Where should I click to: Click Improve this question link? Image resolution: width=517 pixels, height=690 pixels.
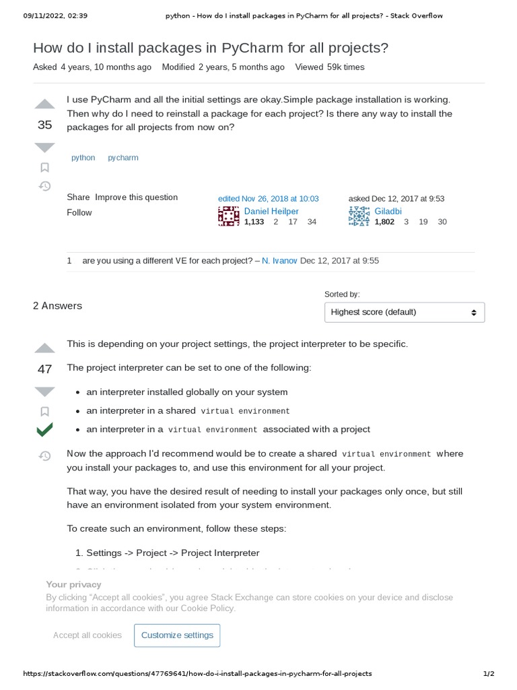136,197
